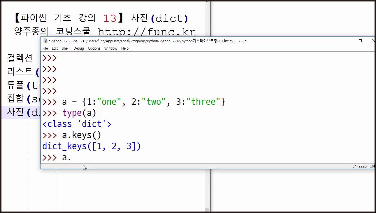Click the highlighted 사전 line in background editor
Viewport: 376px width, 213px height.
tap(21, 113)
